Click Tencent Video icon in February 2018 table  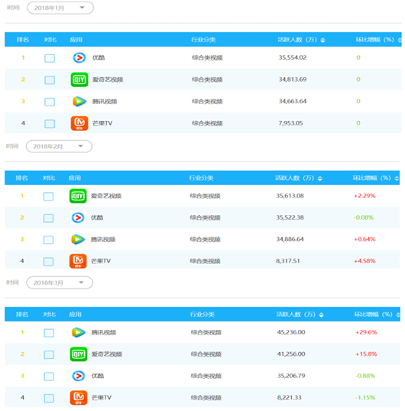click(78, 240)
